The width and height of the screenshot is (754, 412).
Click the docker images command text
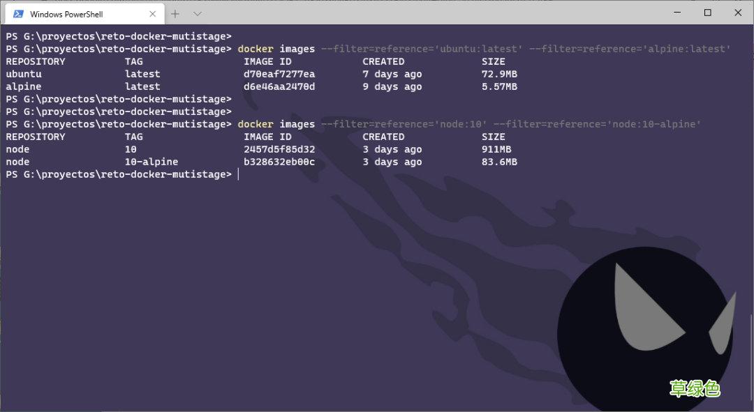point(276,48)
